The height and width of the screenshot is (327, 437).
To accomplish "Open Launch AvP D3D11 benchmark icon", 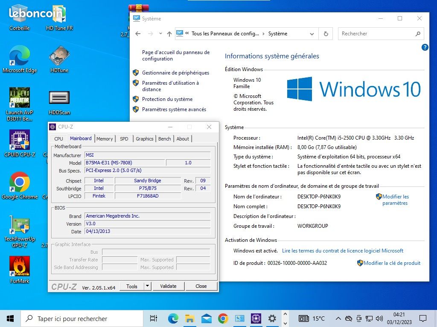I will coord(20,104).
